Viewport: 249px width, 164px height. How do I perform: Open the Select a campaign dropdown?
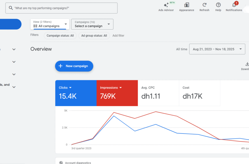click(x=92, y=24)
